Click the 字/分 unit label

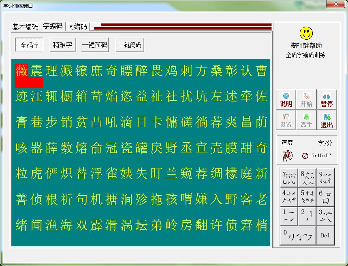pyautogui.click(x=325, y=143)
